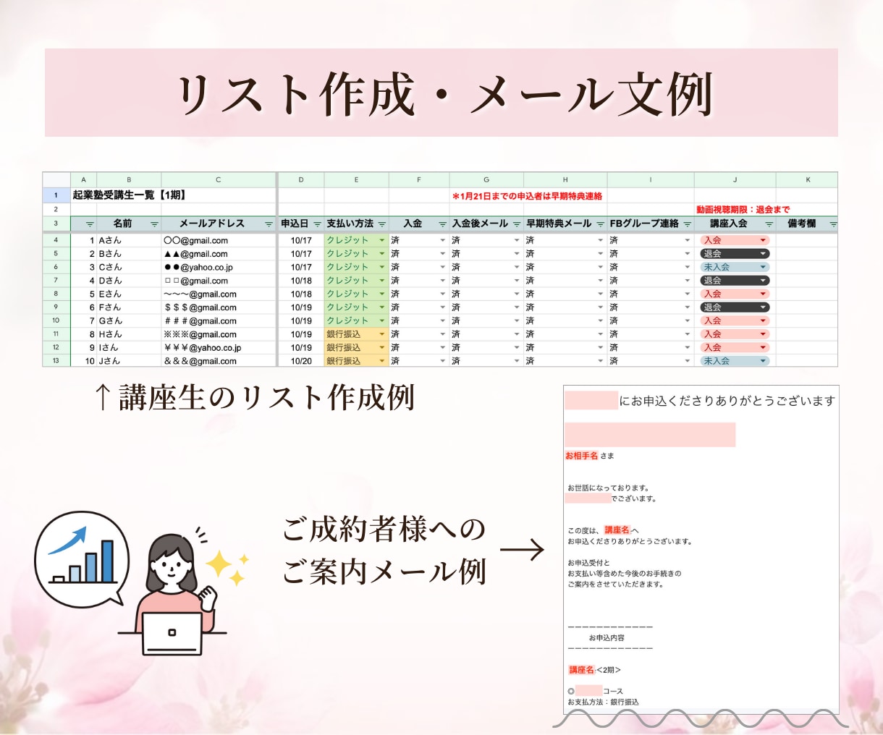
Task: Click the Aさん name cell
Action: pos(129,240)
